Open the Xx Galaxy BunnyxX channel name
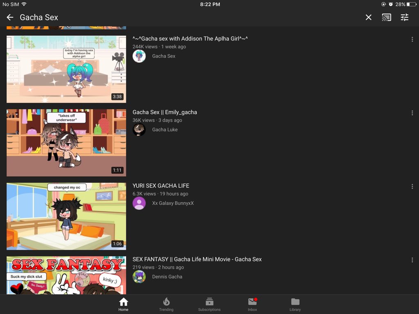The height and width of the screenshot is (314, 419). pos(173,203)
